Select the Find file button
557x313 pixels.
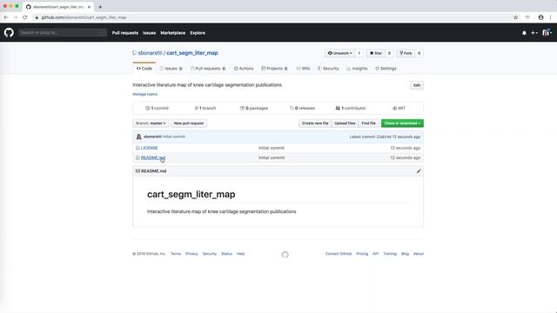(368, 123)
